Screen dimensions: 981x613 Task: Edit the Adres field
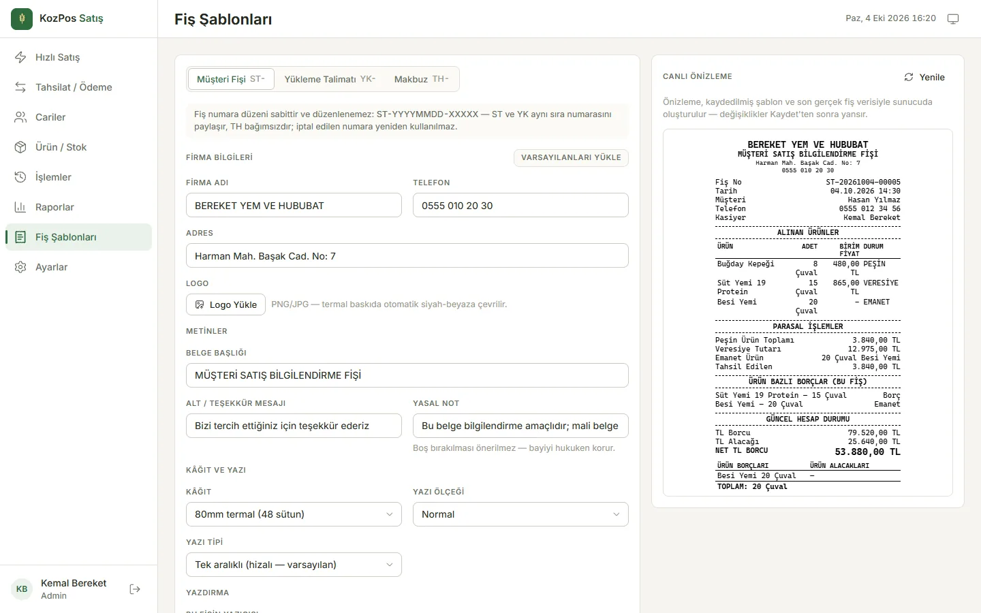click(x=407, y=255)
